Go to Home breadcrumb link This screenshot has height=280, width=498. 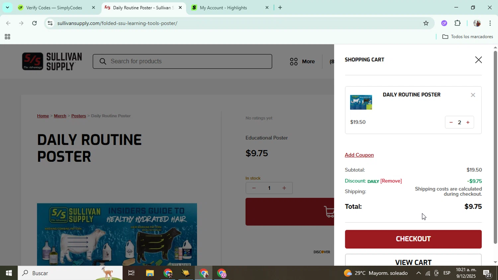(43, 116)
